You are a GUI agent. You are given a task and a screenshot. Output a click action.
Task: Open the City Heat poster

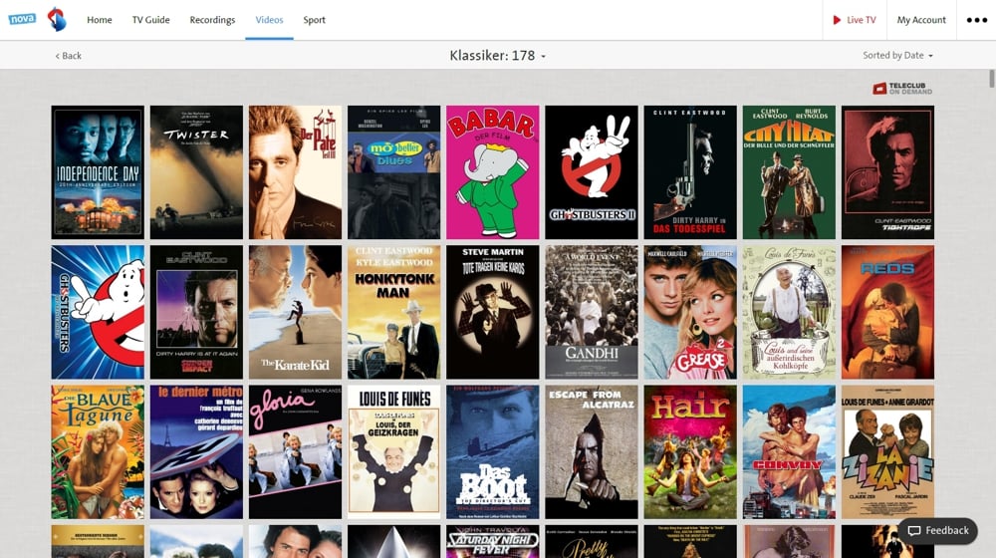(x=789, y=172)
